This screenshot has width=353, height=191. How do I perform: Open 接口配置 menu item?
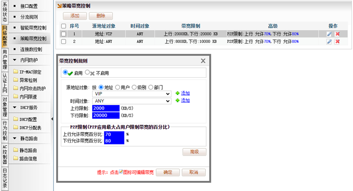tap(29, 6)
